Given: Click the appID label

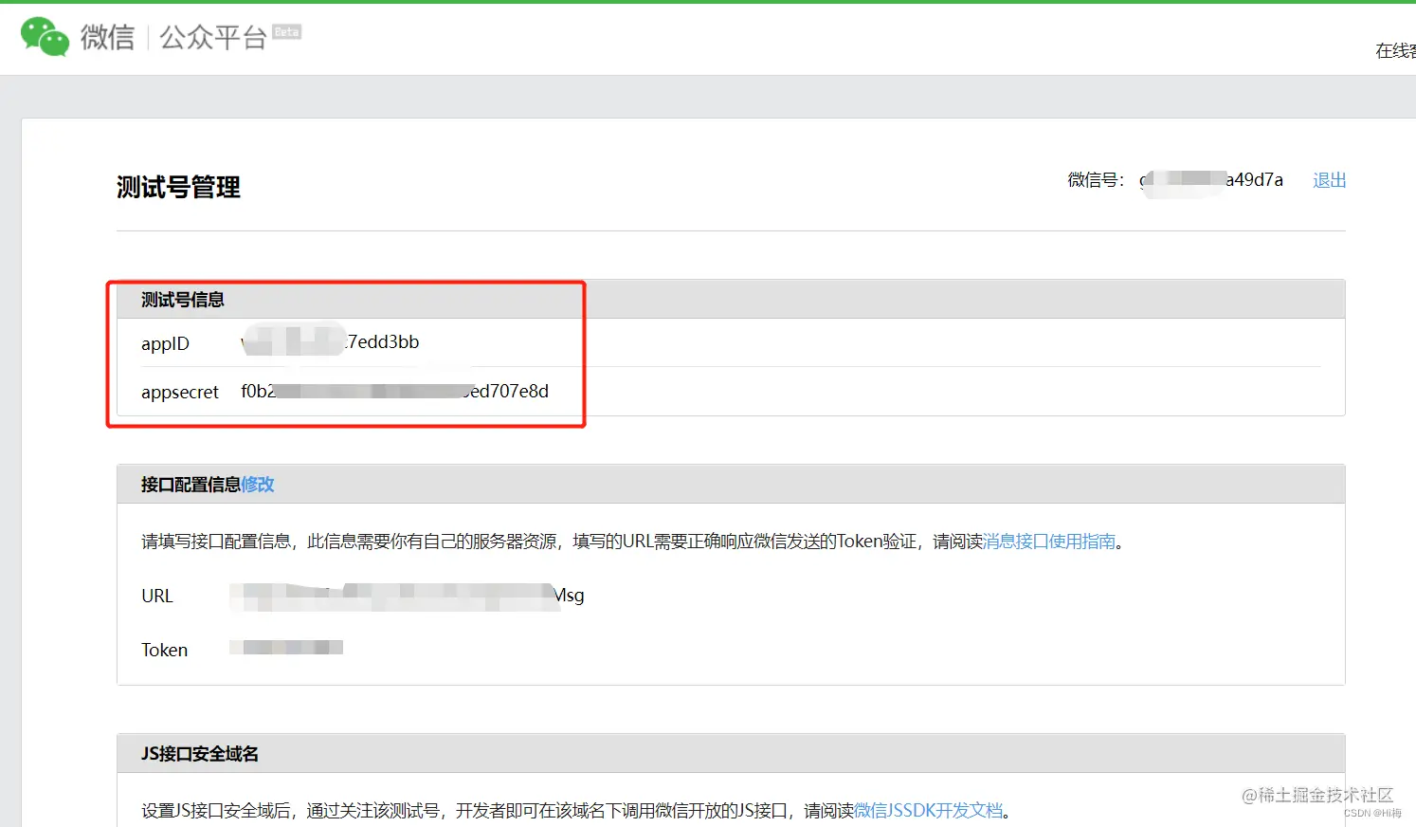Looking at the screenshot, I should (165, 343).
